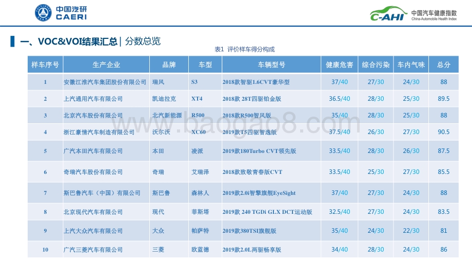Click the odor score 22/30
The width and height of the screenshot is (472, 265).
[411, 231]
